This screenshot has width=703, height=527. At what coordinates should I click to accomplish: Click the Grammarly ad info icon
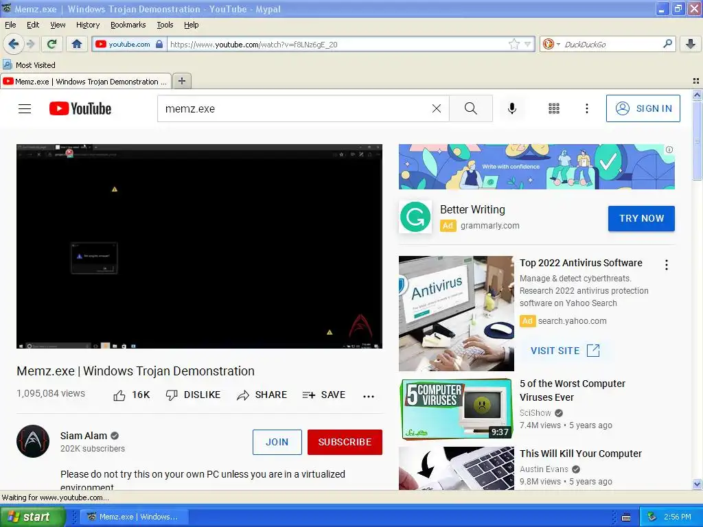[669, 150]
